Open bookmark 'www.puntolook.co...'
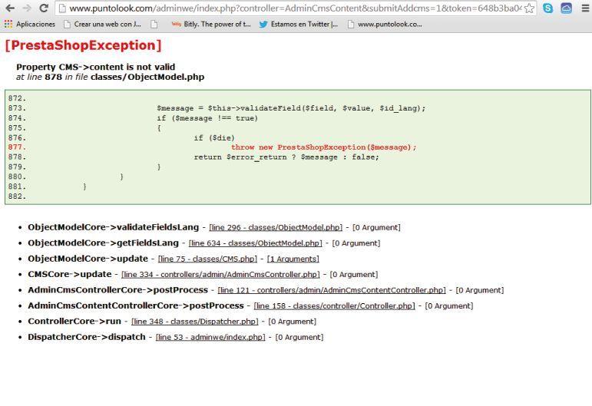This screenshot has width=592, height=406. pyautogui.click(x=385, y=24)
